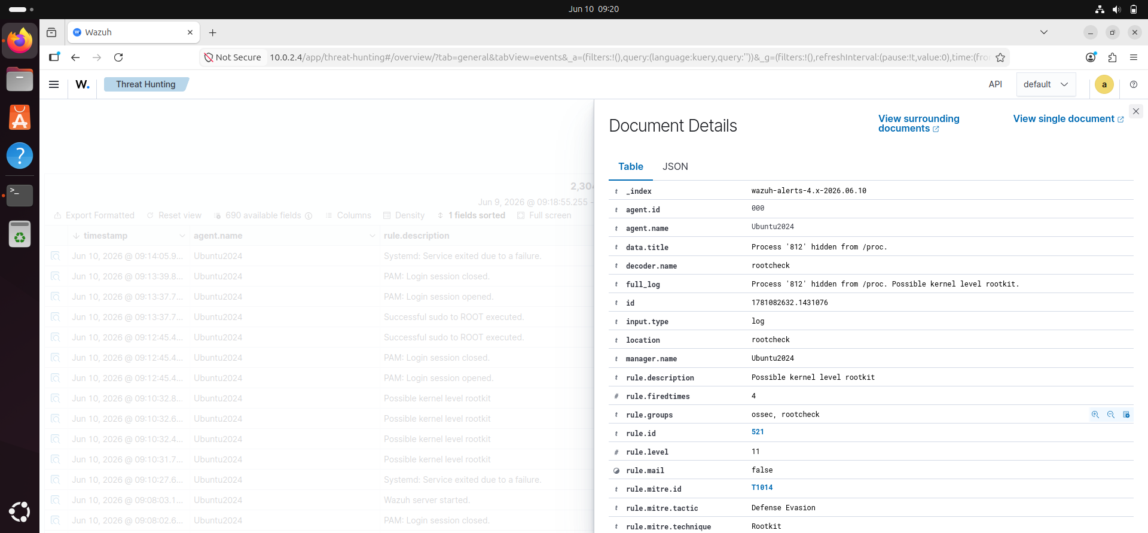Screen dimensions: 1148x533
Task: Bookmark this page with star icon
Action: click(x=1000, y=57)
